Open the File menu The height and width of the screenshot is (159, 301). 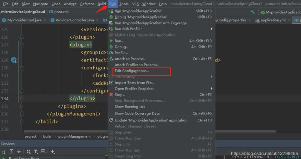(6, 4)
